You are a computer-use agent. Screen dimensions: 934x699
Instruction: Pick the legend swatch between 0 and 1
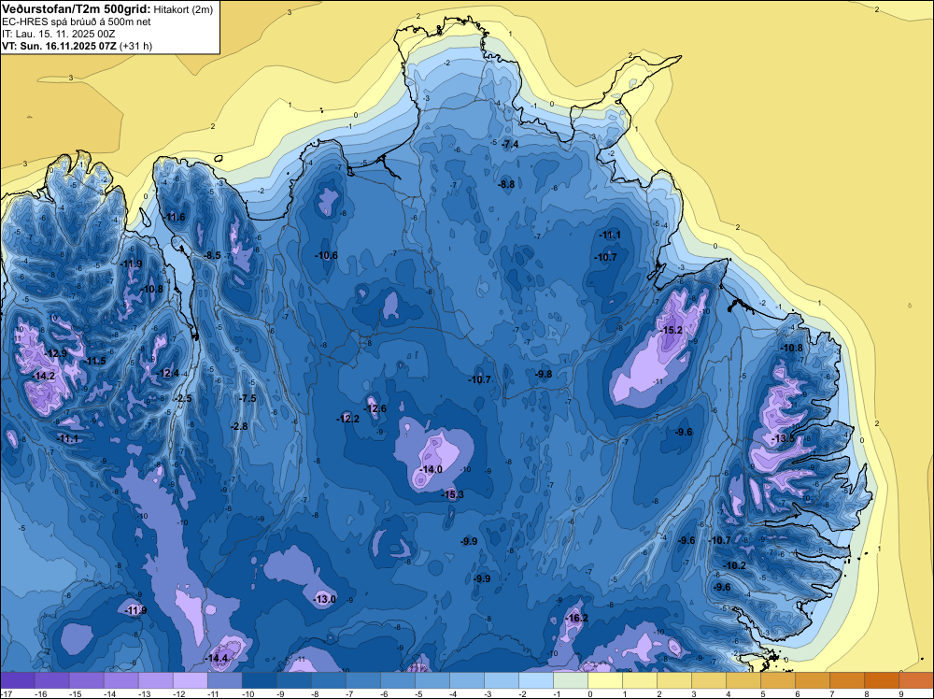point(605,680)
